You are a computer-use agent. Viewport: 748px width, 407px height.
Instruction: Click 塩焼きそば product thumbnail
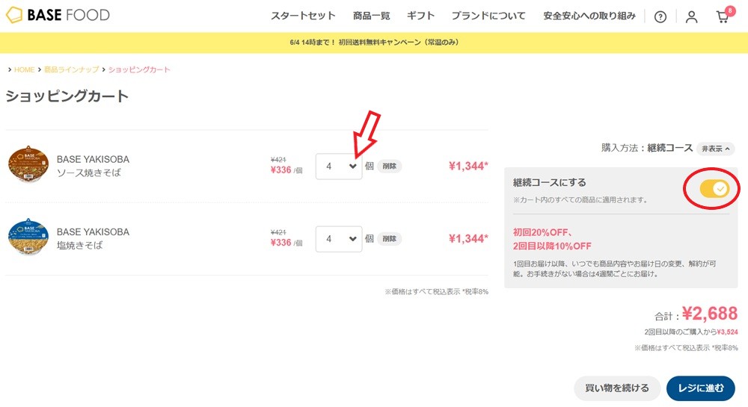pos(28,237)
